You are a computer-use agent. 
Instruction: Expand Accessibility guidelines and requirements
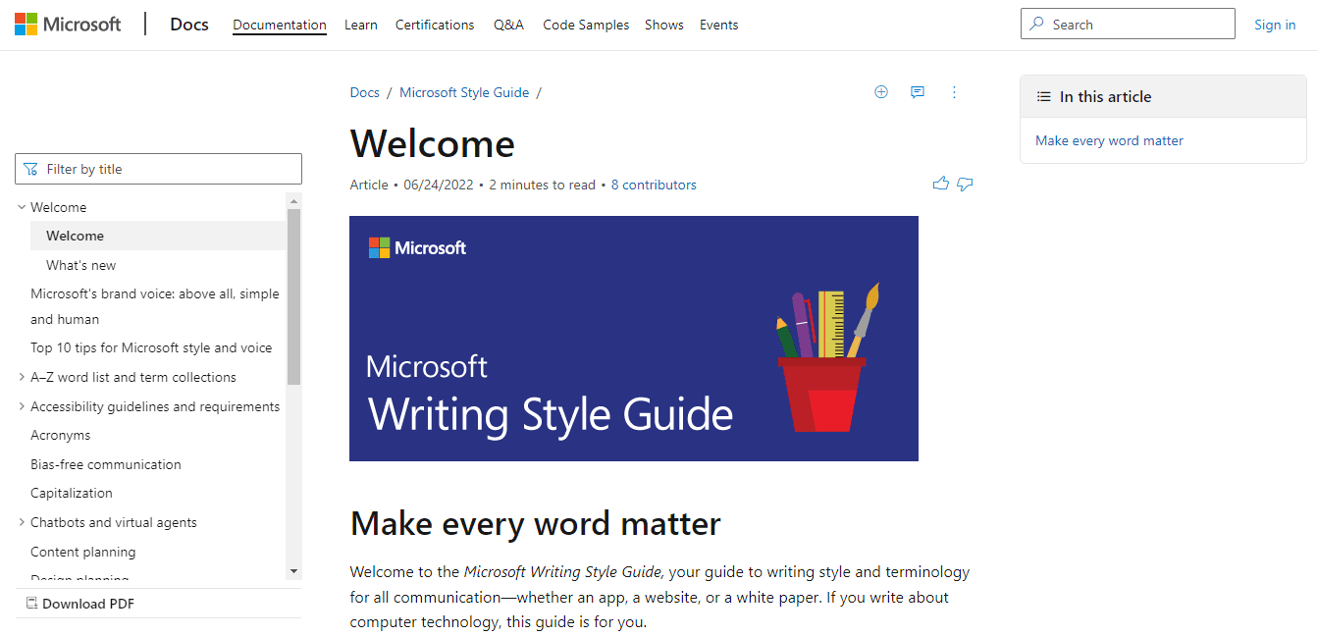(x=22, y=406)
